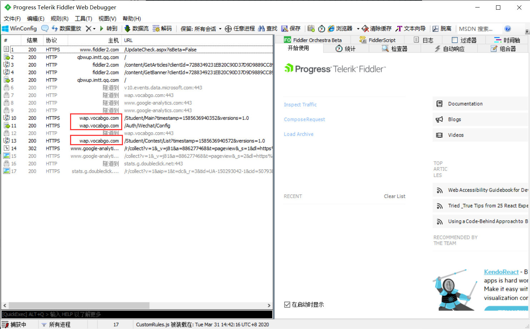Switch to the 过滤器 (Filters) tab

[x=464, y=40]
